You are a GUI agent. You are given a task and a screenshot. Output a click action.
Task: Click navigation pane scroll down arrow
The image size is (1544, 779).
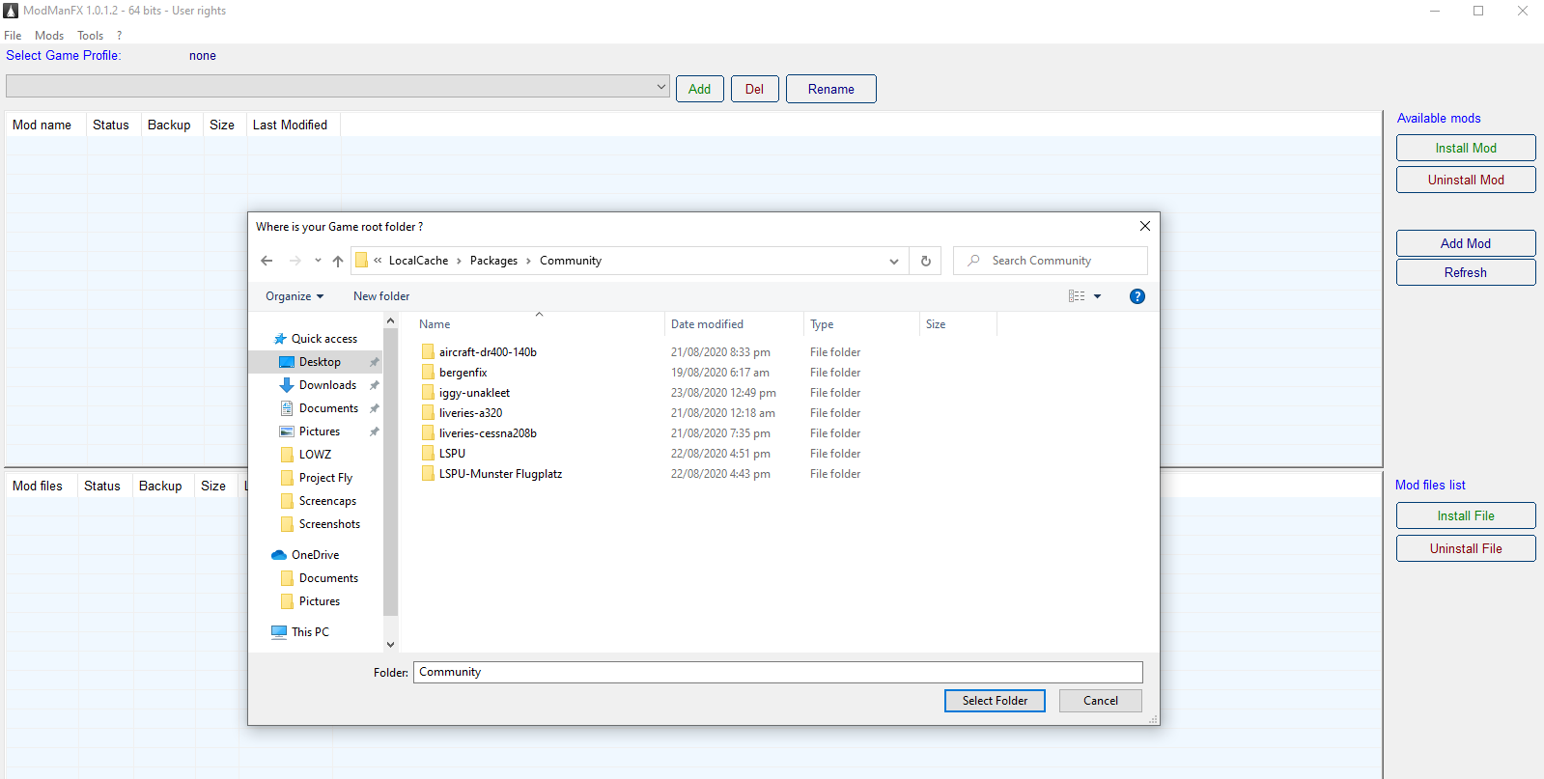click(390, 644)
